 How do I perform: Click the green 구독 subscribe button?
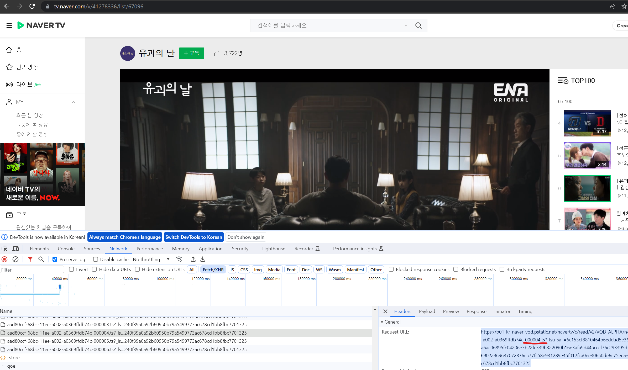[x=191, y=53]
